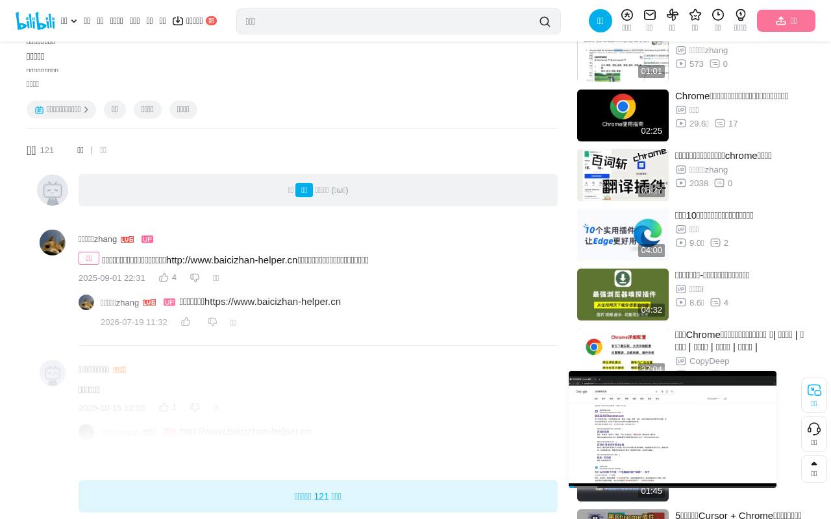
Task: Click the blue mini-player side button
Action: (x=814, y=394)
